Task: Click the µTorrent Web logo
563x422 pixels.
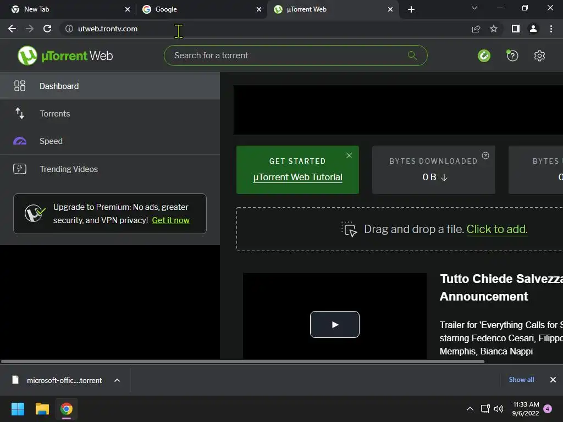Action: 65,55
